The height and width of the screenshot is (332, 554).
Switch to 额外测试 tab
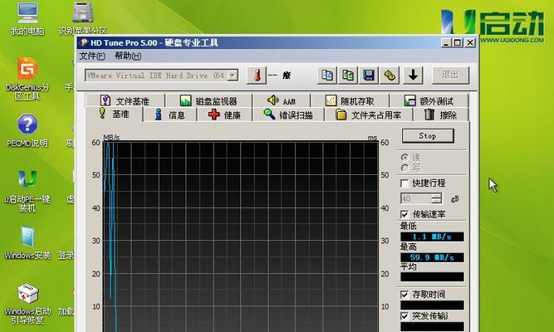click(x=429, y=101)
